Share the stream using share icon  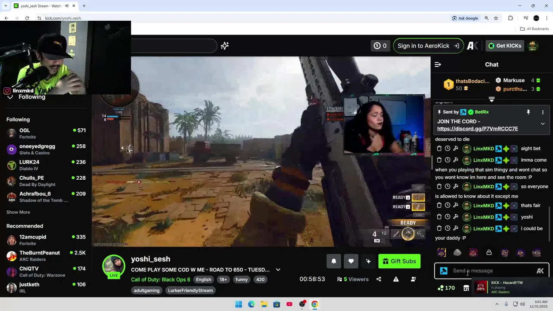[x=379, y=279]
